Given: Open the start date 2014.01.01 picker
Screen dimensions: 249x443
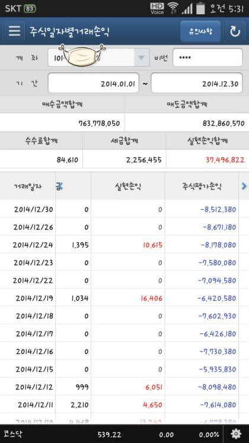Looking at the screenshot, I should point(93,83).
